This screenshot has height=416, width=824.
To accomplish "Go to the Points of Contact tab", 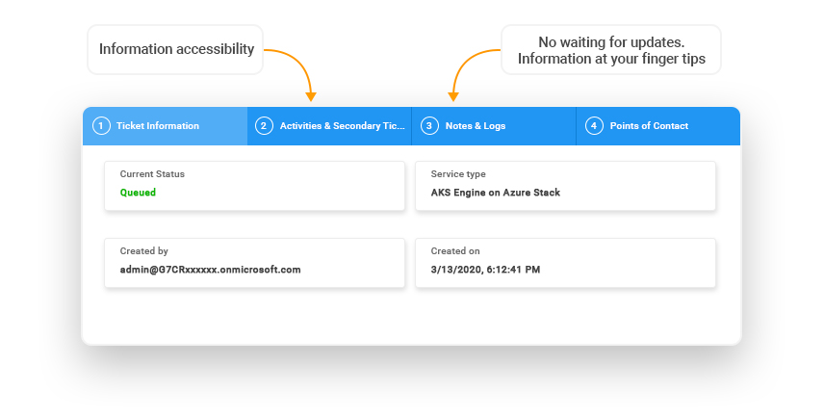I will coord(649,126).
